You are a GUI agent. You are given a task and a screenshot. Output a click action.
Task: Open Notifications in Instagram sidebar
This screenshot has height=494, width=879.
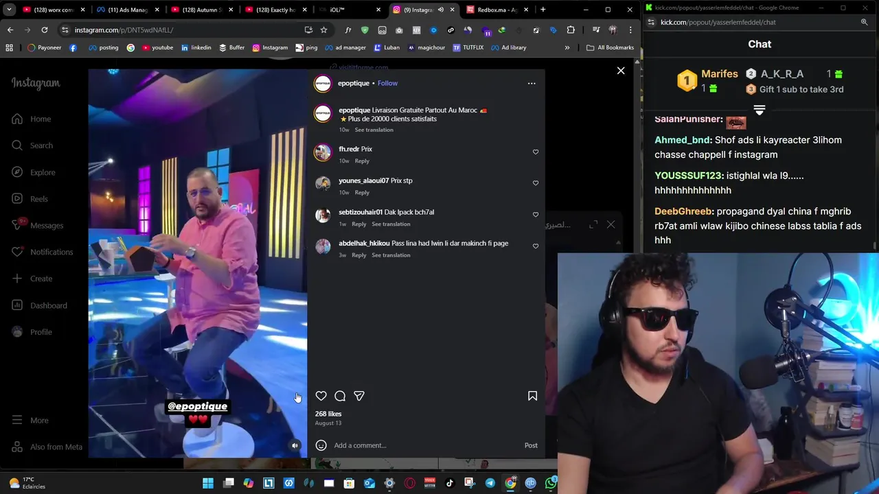(x=42, y=252)
